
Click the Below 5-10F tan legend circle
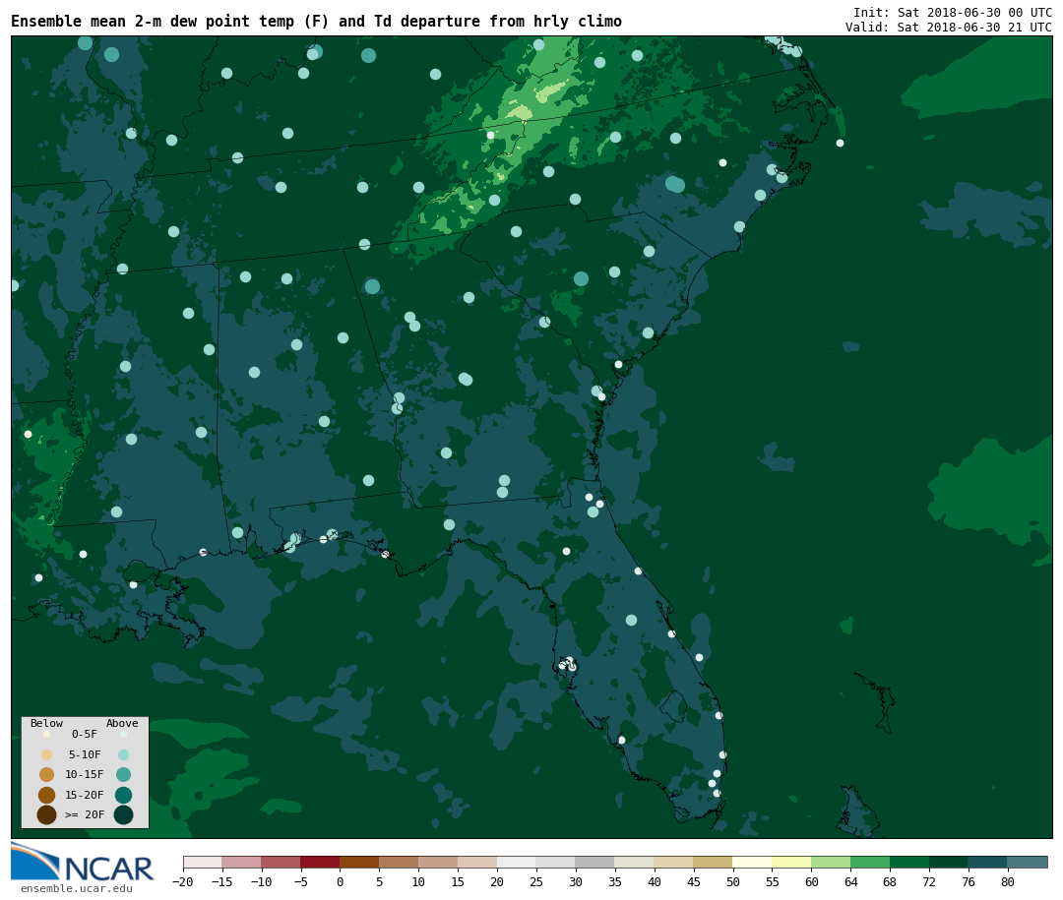[47, 754]
